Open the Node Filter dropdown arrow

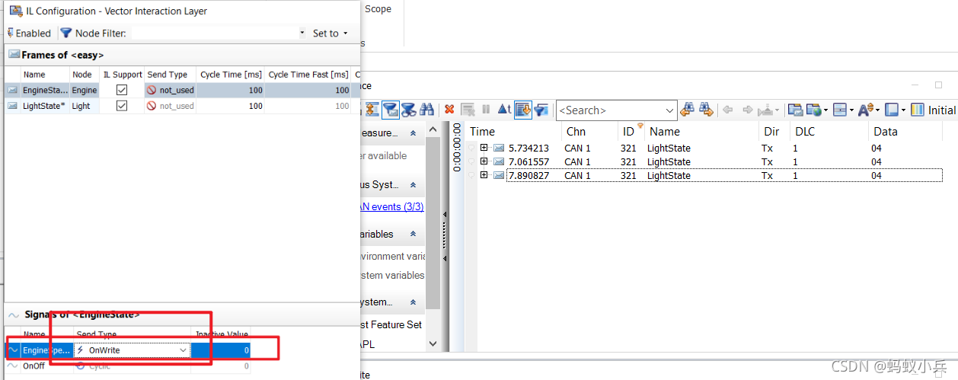pyautogui.click(x=302, y=34)
